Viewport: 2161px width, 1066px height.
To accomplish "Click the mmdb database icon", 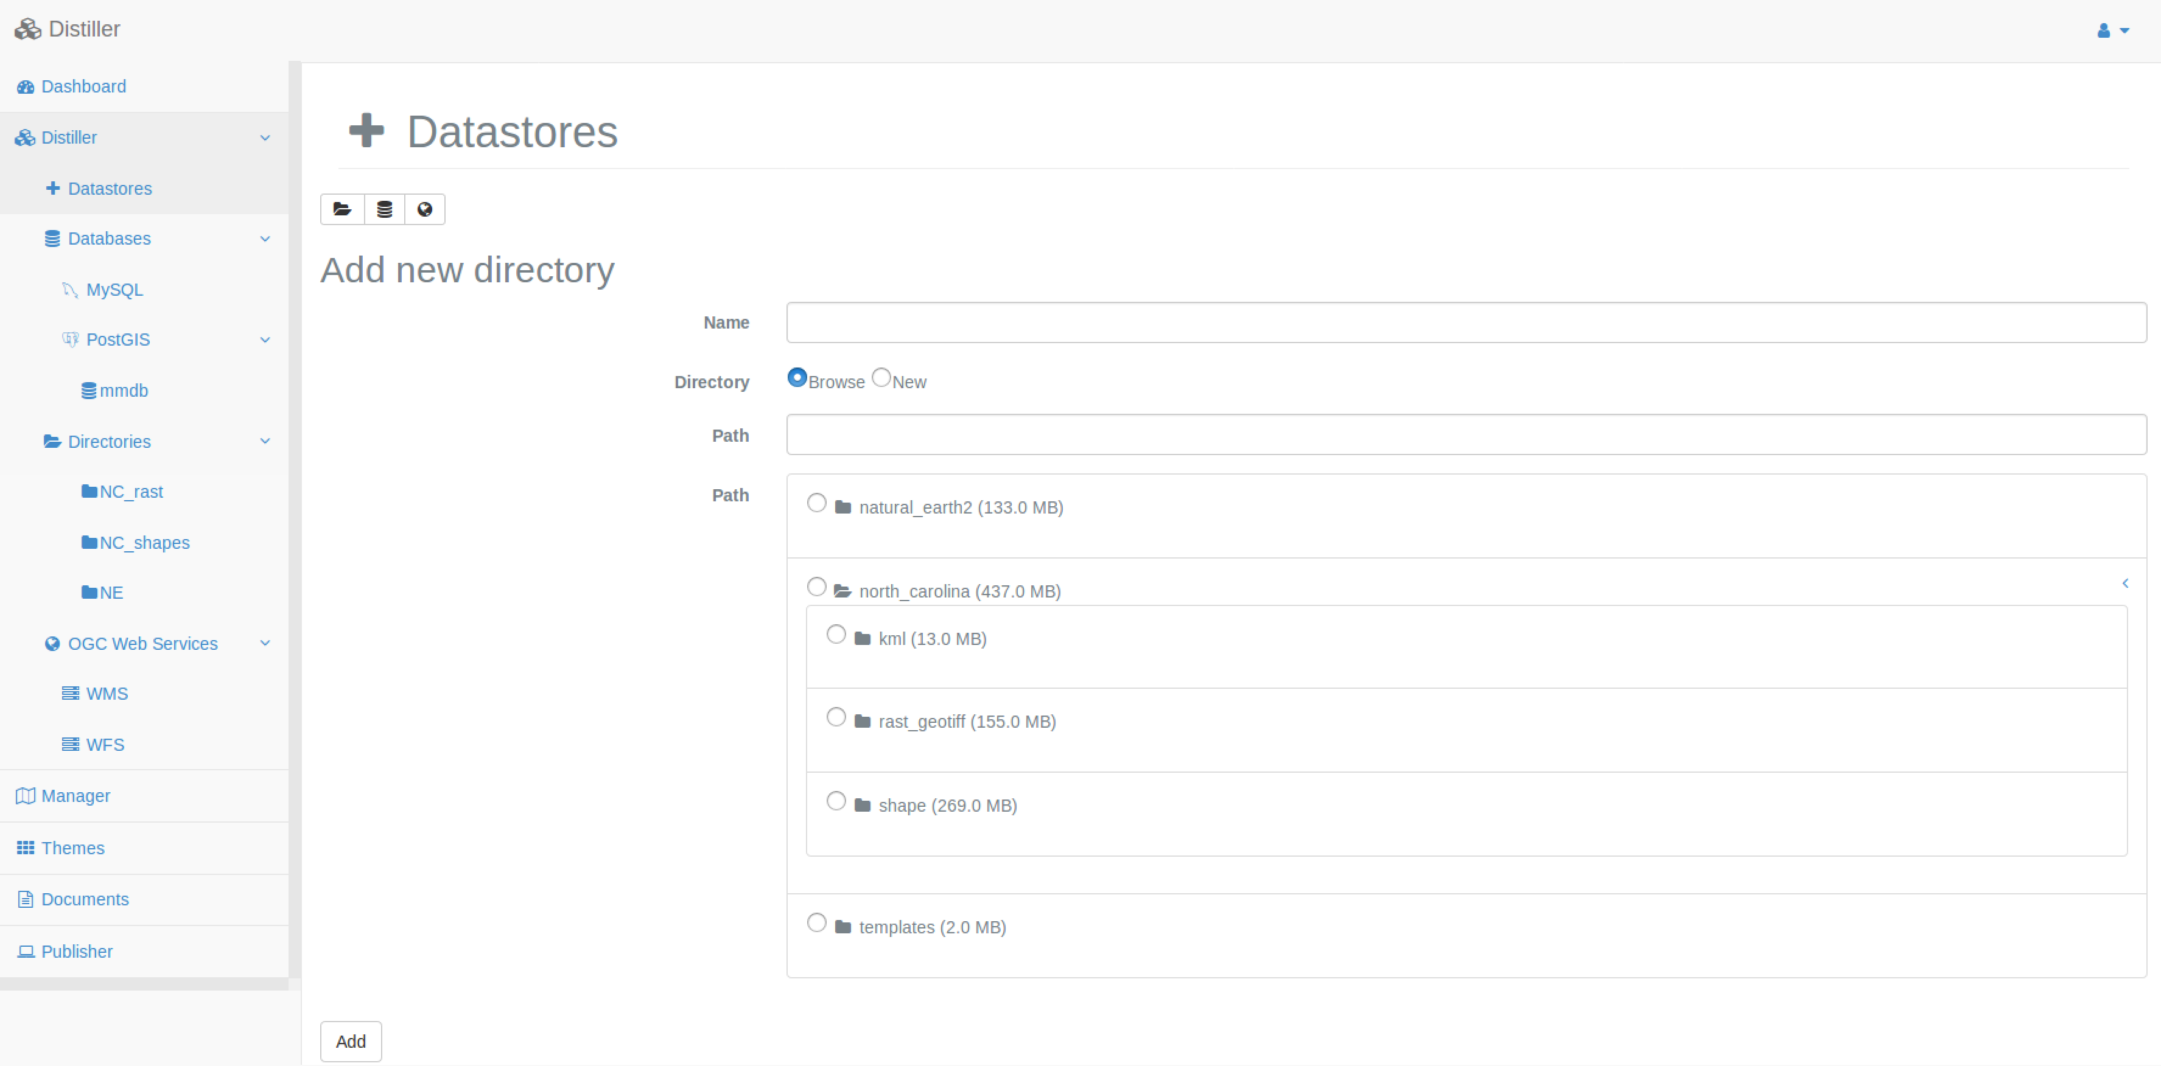I will click(x=88, y=391).
